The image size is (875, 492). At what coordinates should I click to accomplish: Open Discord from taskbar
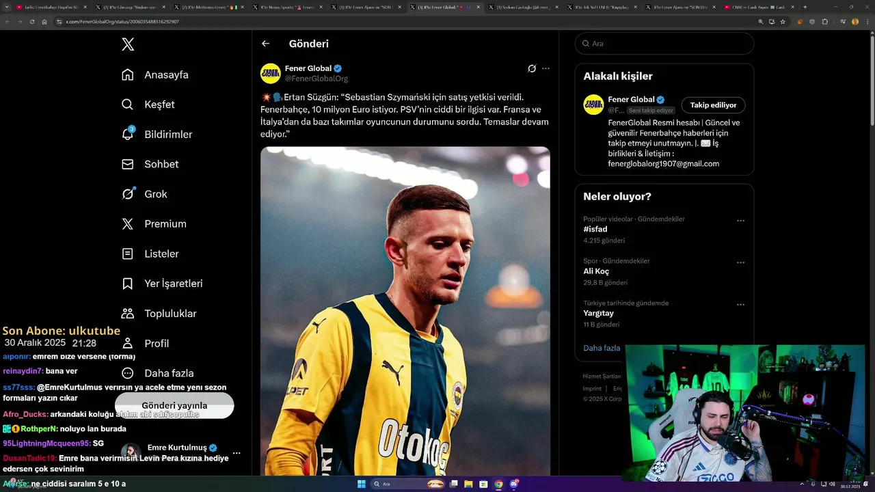(514, 484)
